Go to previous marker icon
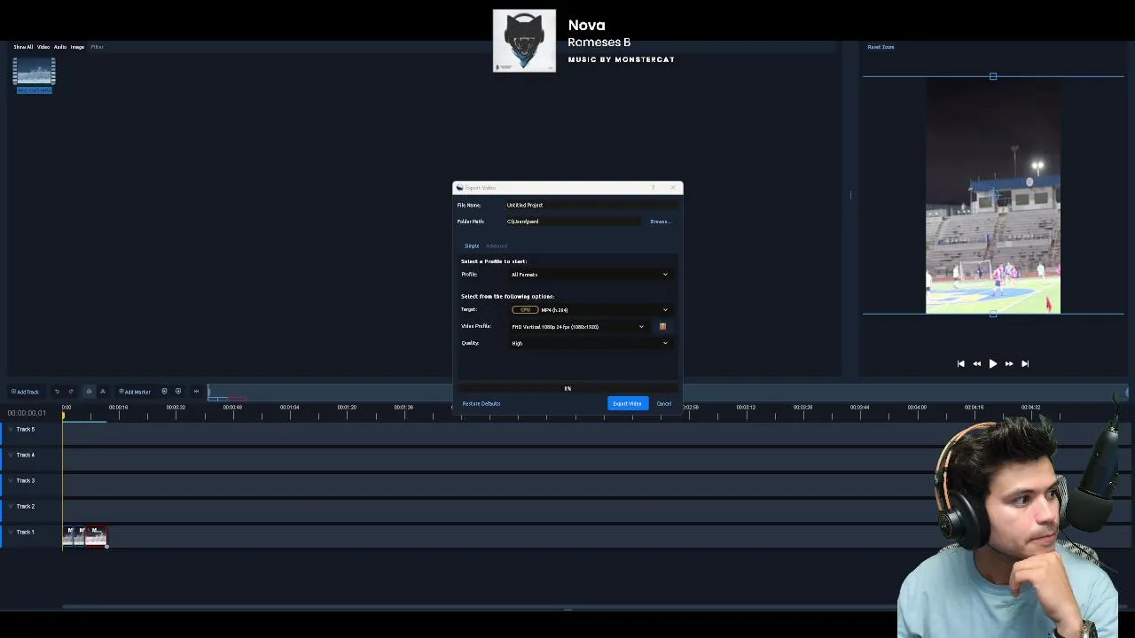The width and height of the screenshot is (1135, 638). tap(164, 392)
